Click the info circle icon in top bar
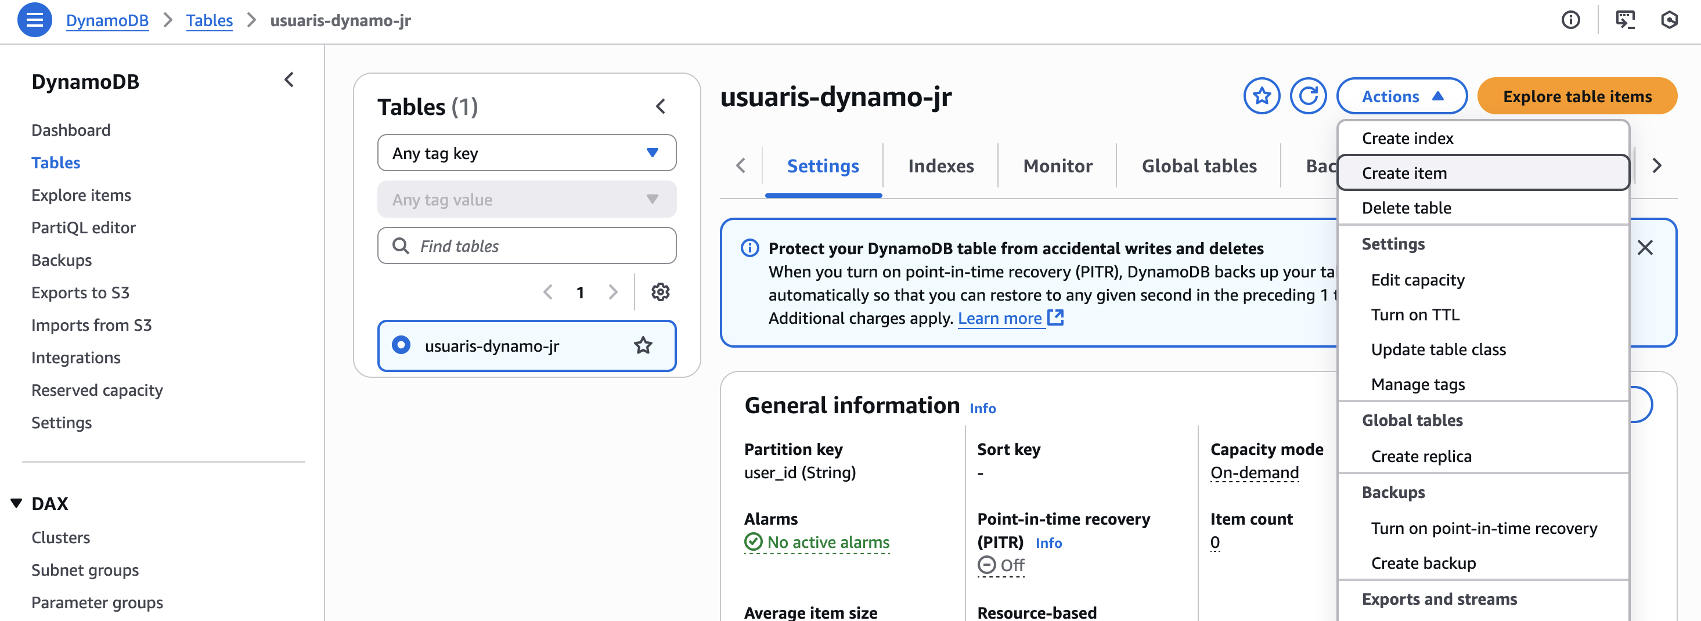1701x621 pixels. tap(1570, 20)
